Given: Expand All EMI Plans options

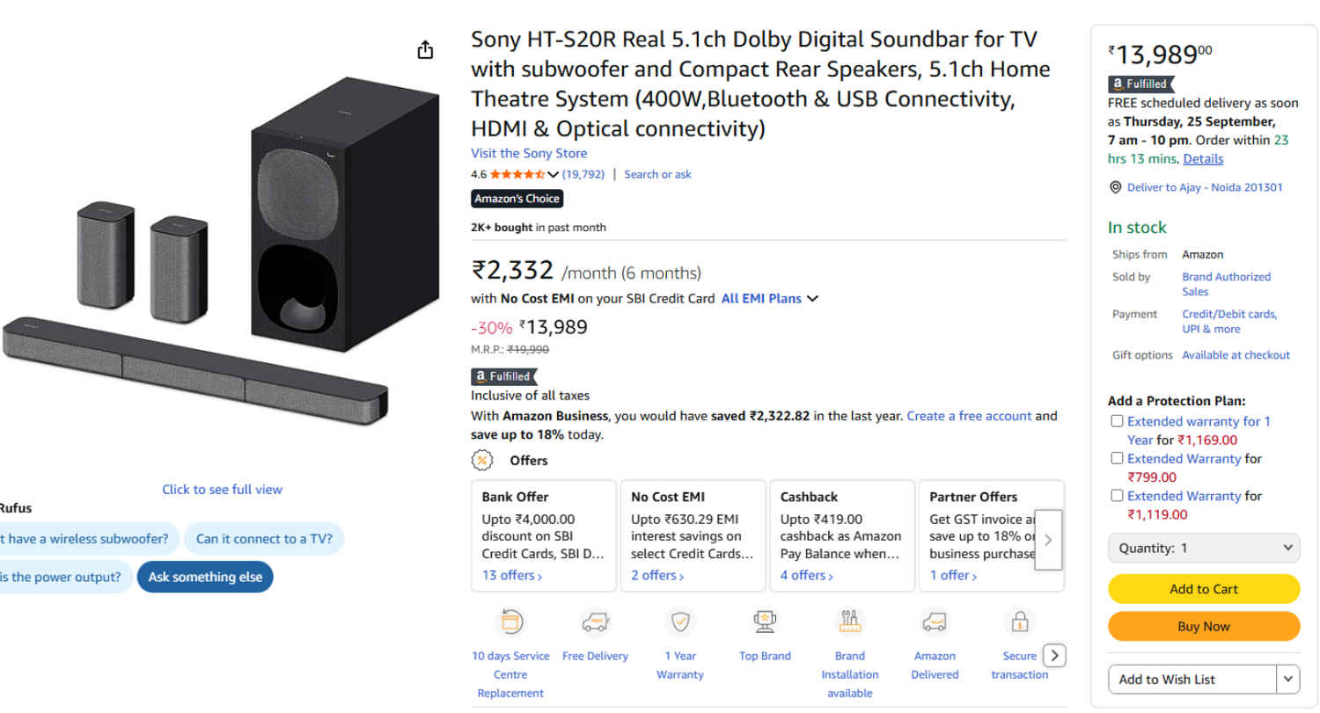Looking at the screenshot, I should tap(769, 298).
